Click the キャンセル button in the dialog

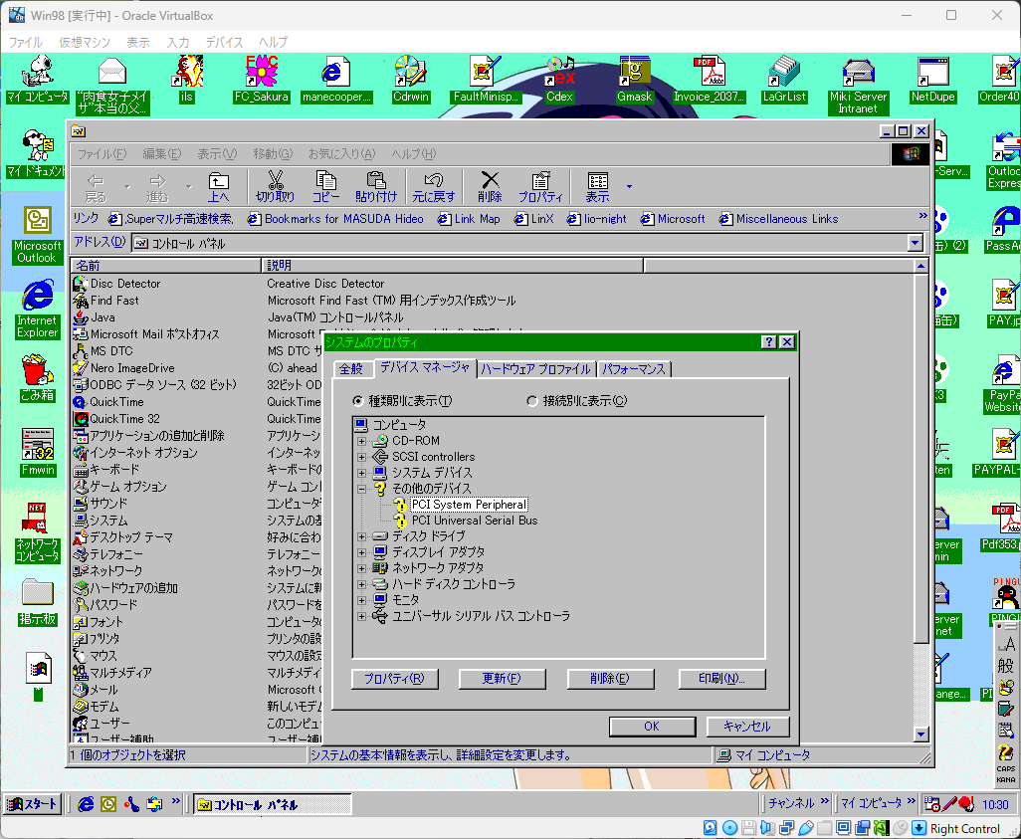coord(747,727)
